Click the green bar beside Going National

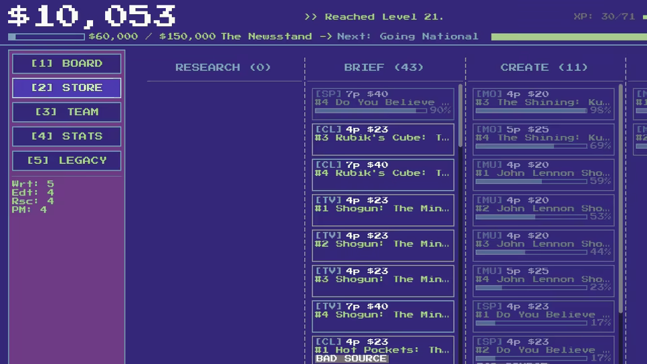point(569,36)
